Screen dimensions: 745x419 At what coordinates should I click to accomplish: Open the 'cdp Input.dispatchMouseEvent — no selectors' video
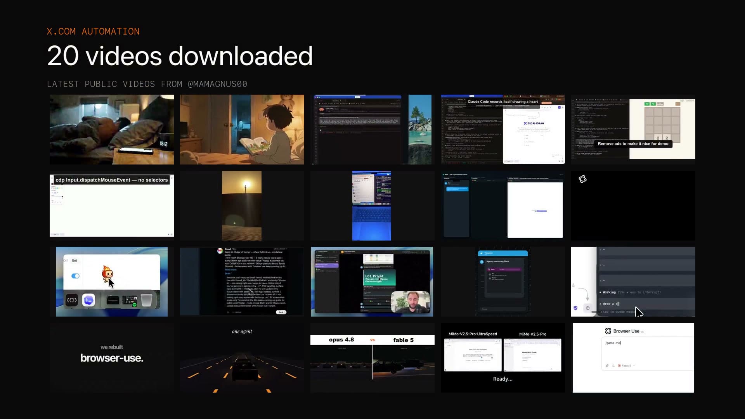pyautogui.click(x=112, y=206)
